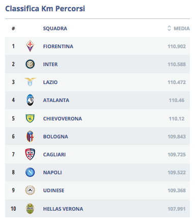Click the Bologna club crest

(x=30, y=136)
